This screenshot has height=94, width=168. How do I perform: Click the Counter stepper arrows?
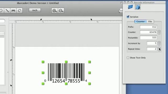[159, 32]
